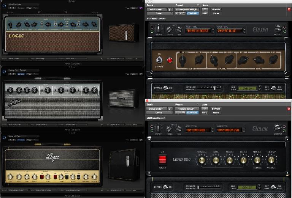The height and width of the screenshot is (198, 292).
Task: Adjust Output slider in top Amp Designer
Action: pos(137,59)
